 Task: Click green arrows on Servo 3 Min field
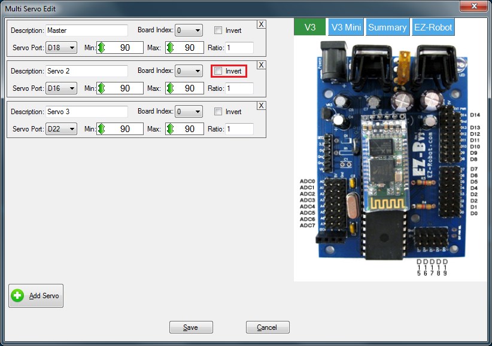(x=101, y=129)
